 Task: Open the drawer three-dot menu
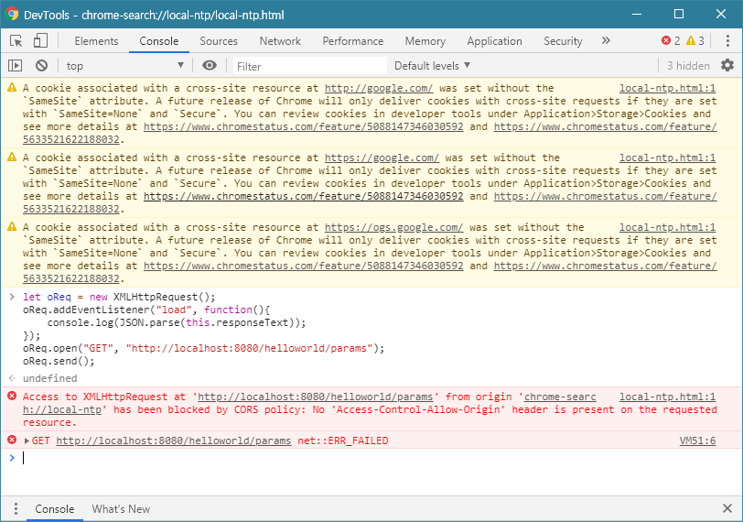click(x=16, y=509)
